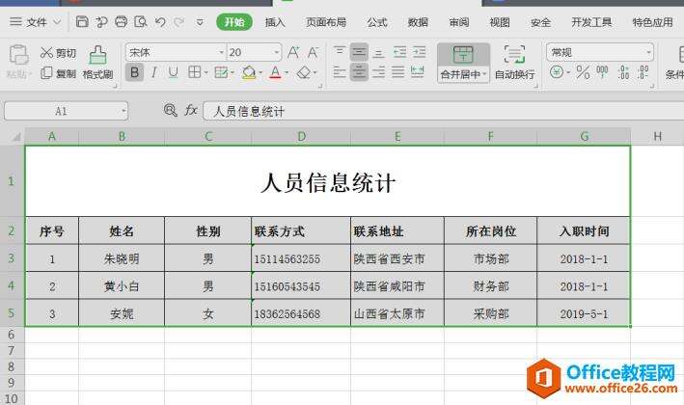Viewport: 684px width, 405px height.
Task: Click the justify alignment icon
Action: pos(397,72)
